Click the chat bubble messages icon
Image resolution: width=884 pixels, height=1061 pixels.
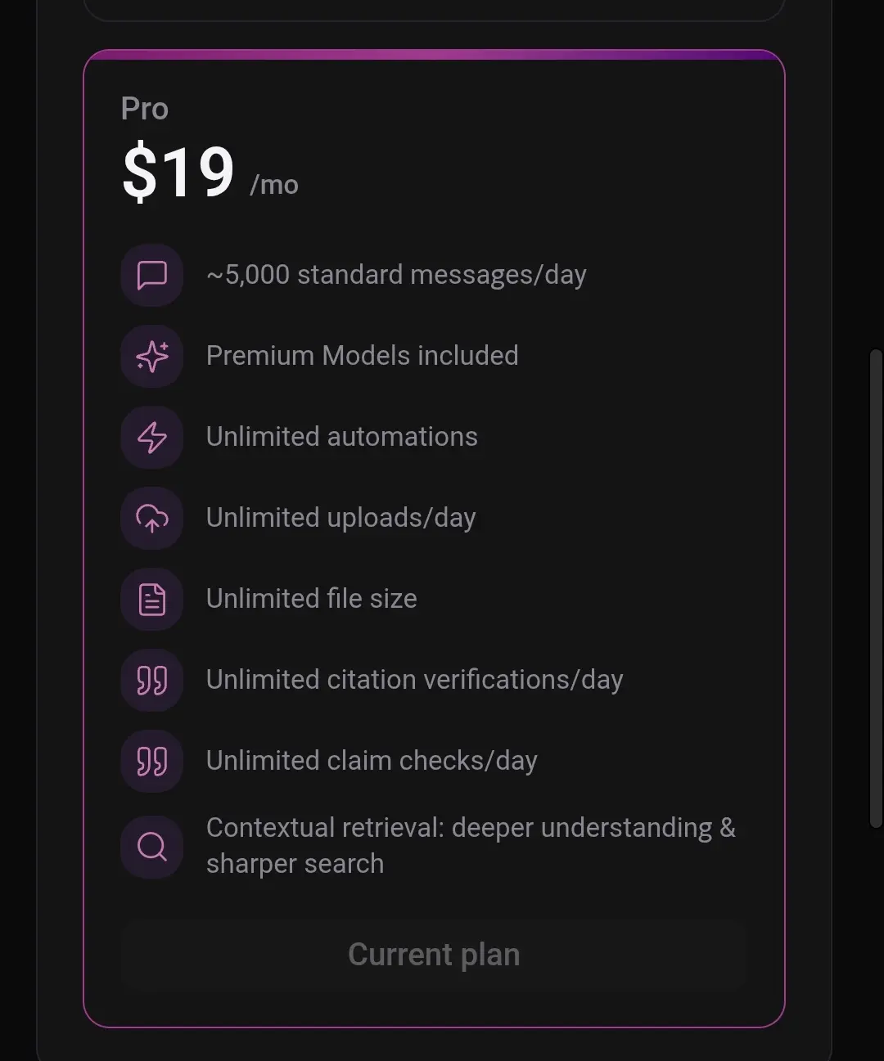(151, 275)
